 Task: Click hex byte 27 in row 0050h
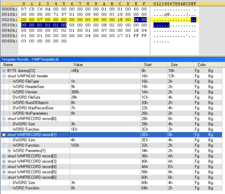pos(120,36)
